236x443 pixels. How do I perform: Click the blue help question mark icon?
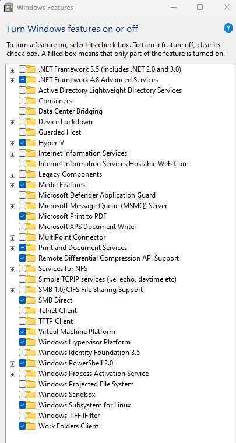tap(228, 28)
